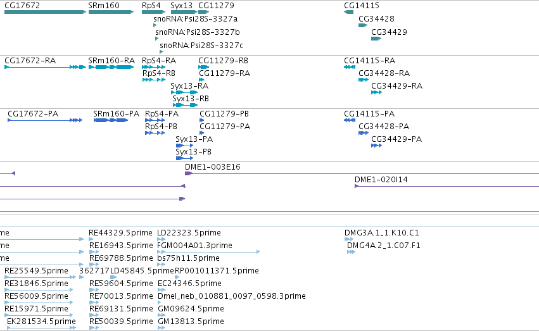Image resolution: width=539 pixels, height=331 pixels.
Task: Select the DMG3A.1_1.K10.C1 feature label
Action: click(x=381, y=233)
